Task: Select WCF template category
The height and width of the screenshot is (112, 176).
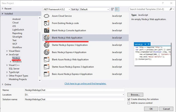Action: pyautogui.click(x=15, y=44)
